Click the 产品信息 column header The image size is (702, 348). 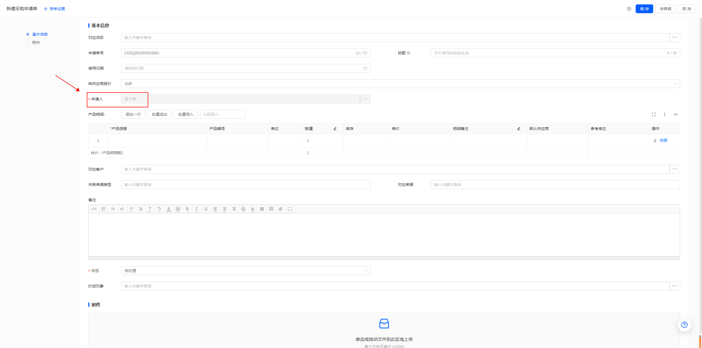click(157, 129)
